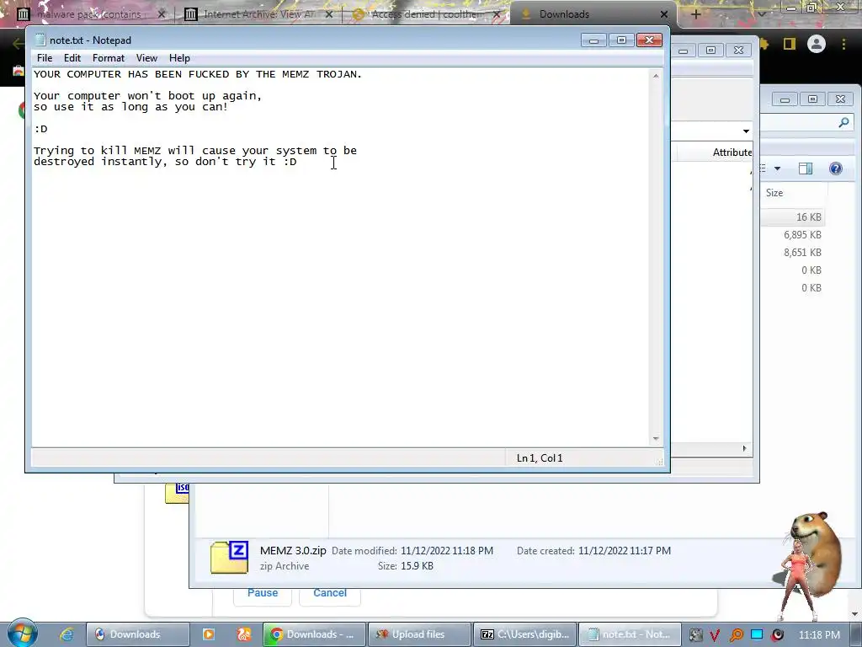Open the Format menu in Notepad
Viewport: 862px width, 647px height.
point(109,58)
